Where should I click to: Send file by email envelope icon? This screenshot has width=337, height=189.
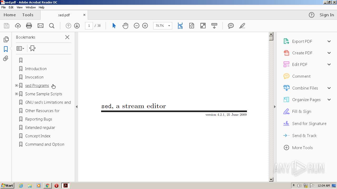click(x=40, y=26)
